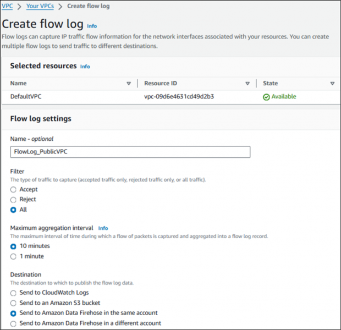Choose 10 minutes aggregation interval
The width and height of the screenshot is (341, 330).
14,246
